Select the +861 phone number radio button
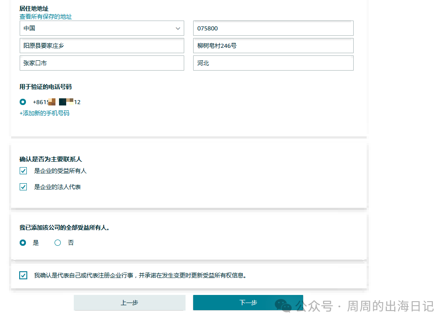Screen dimensions: 448x324 [23, 102]
